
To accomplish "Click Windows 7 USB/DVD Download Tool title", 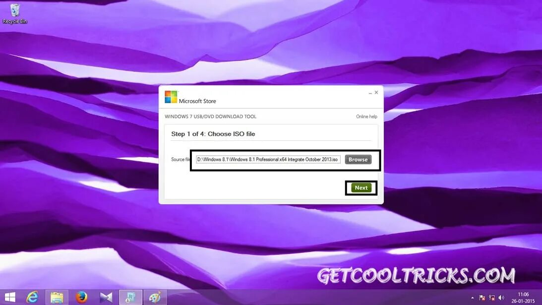I will pyautogui.click(x=211, y=117).
